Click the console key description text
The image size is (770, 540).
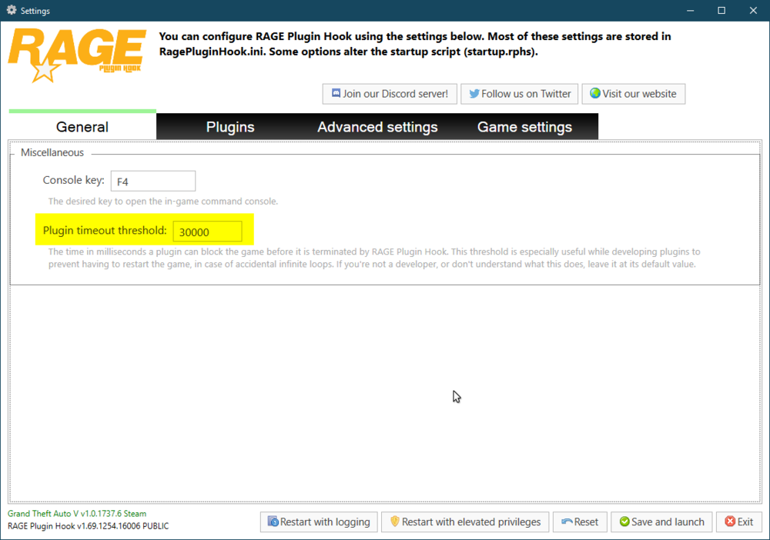[x=163, y=201]
